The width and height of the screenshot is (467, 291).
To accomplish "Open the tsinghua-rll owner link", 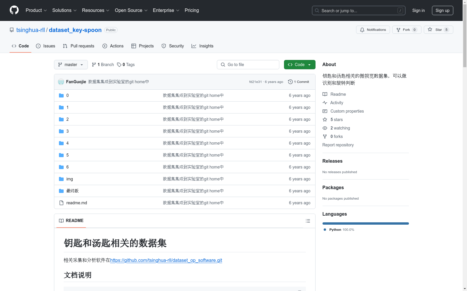I will click(31, 30).
